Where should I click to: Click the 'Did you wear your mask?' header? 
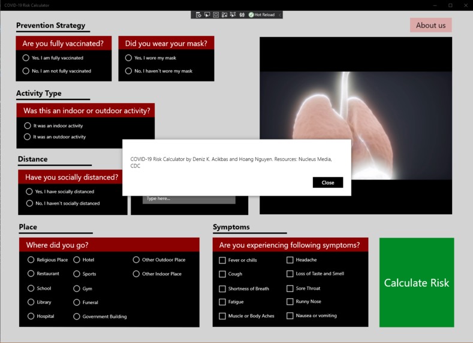point(166,43)
